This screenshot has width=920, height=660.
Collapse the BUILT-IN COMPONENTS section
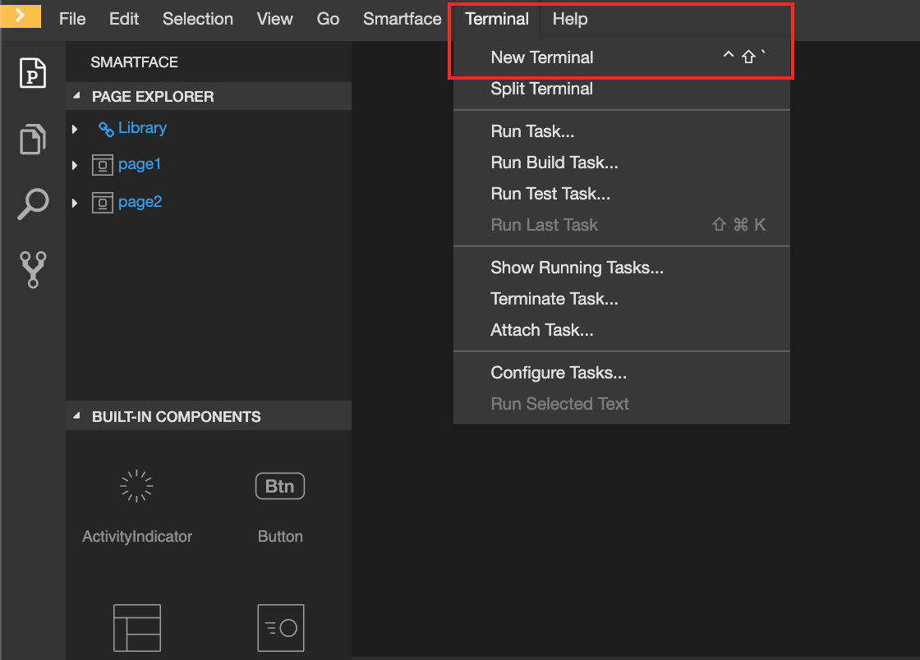(76, 416)
